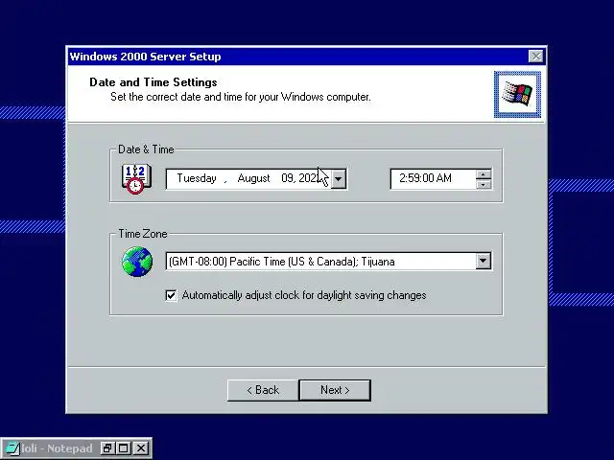
Task: Select the month August in date field
Action: point(253,178)
